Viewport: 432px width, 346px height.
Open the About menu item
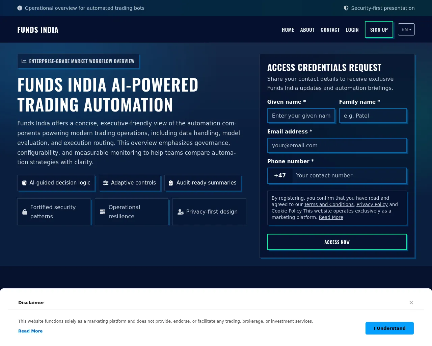307,30
